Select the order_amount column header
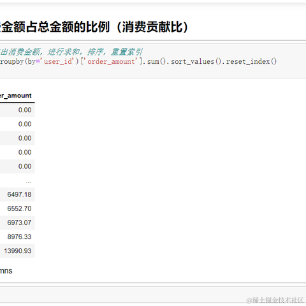Viewport: 306px width, 306px height. click(x=16, y=96)
